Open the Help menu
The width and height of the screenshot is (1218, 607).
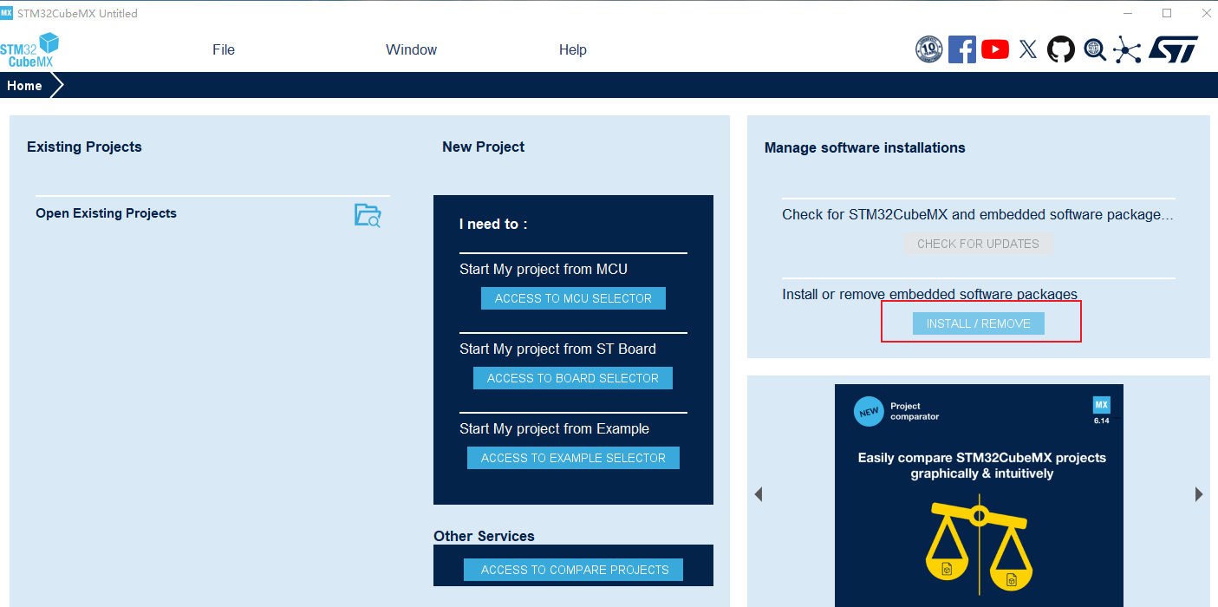[573, 49]
